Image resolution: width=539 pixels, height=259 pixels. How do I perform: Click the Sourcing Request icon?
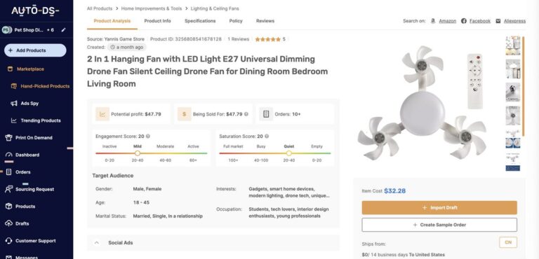(9, 189)
